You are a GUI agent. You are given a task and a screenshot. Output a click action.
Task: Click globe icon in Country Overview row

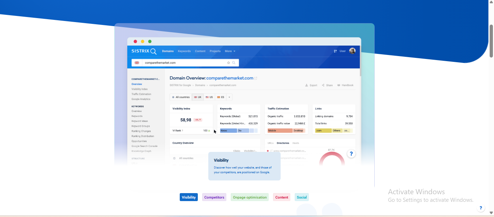point(174,158)
